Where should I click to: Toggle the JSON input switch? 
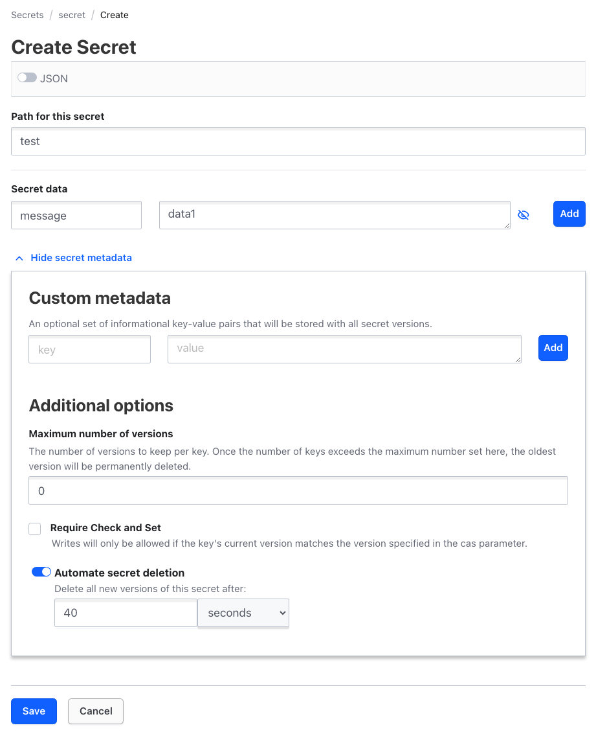tap(26, 78)
